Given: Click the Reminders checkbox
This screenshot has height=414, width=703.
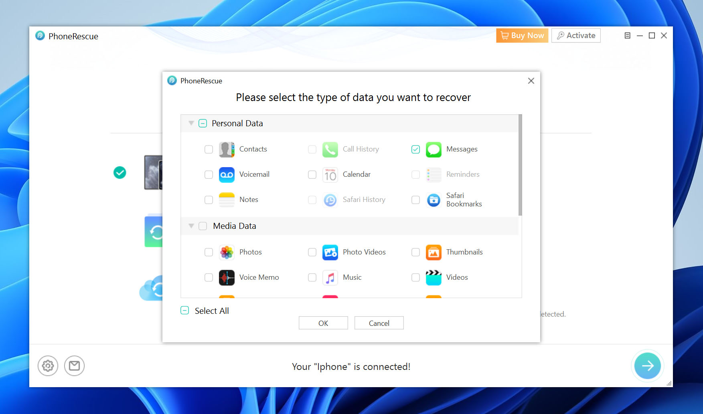Looking at the screenshot, I should coord(415,175).
